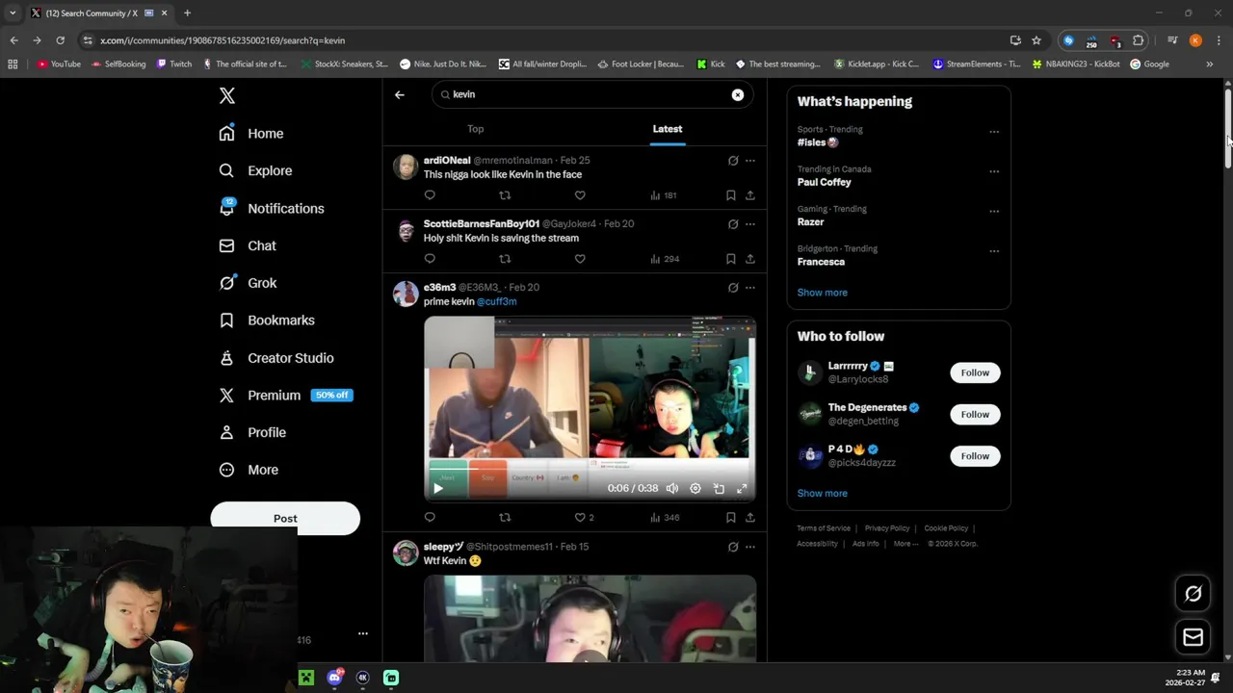Viewport: 1233px width, 693px height.
Task: Bookmark ardiONeal's post
Action: (731, 195)
